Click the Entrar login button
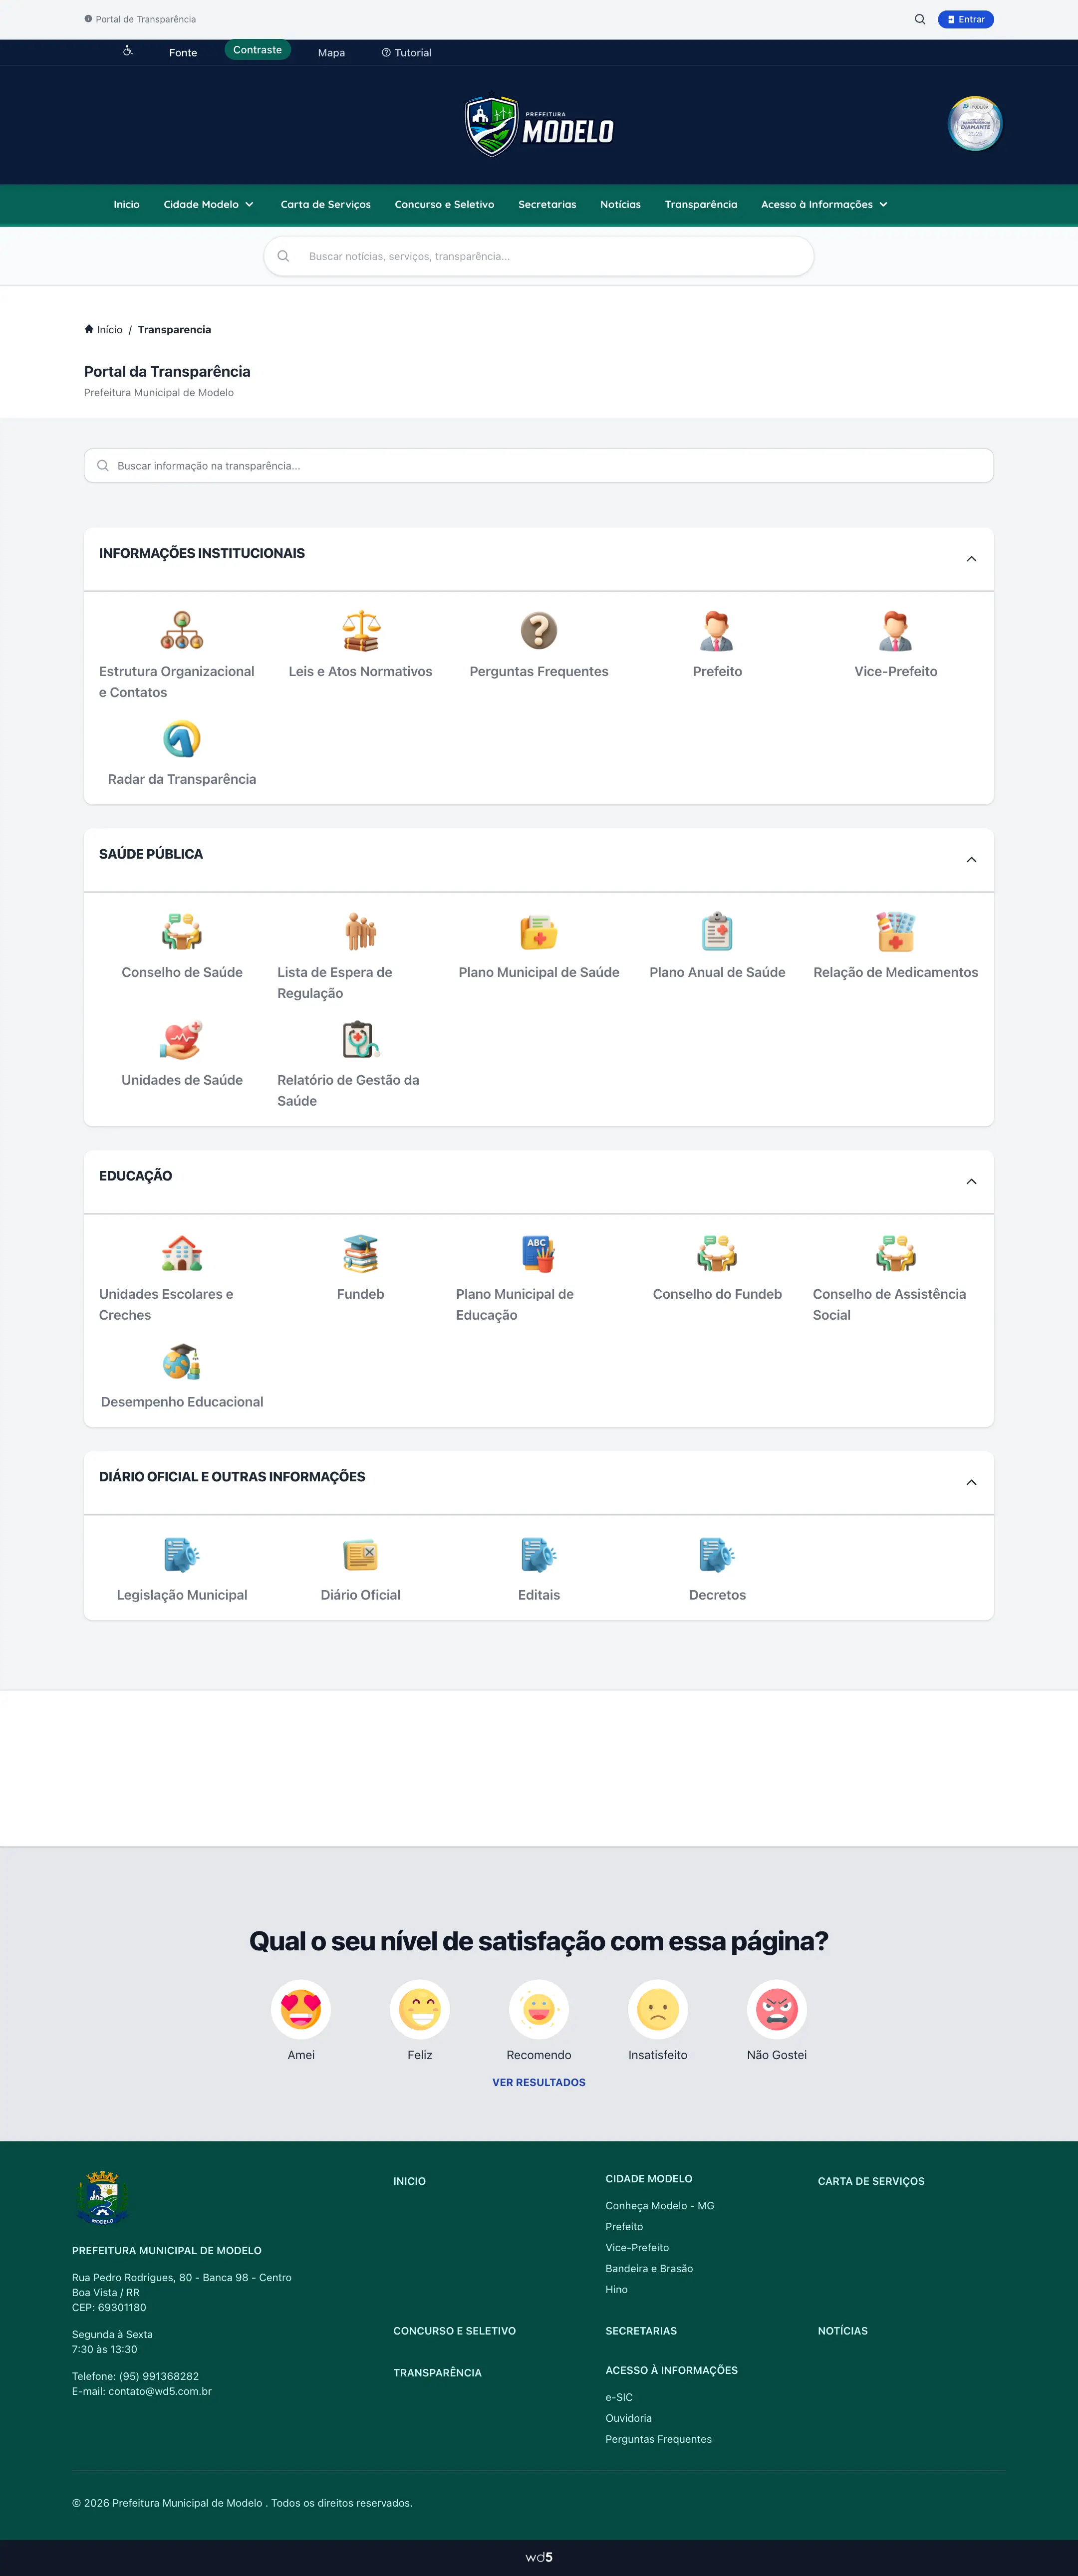Viewport: 1078px width, 2576px height. (x=966, y=19)
